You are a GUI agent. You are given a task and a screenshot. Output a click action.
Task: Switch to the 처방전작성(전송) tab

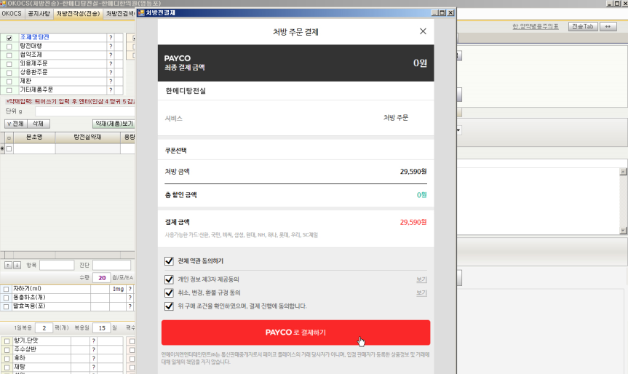coord(78,14)
